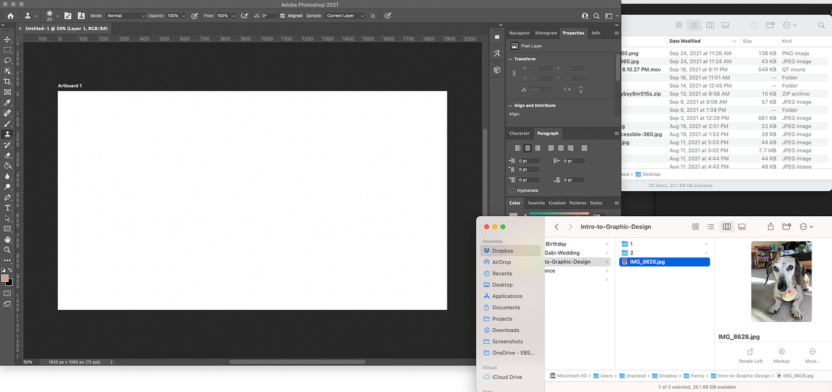Toggle airbrush-style build-up effects
Screen dimensions: 832x392
click(245, 16)
